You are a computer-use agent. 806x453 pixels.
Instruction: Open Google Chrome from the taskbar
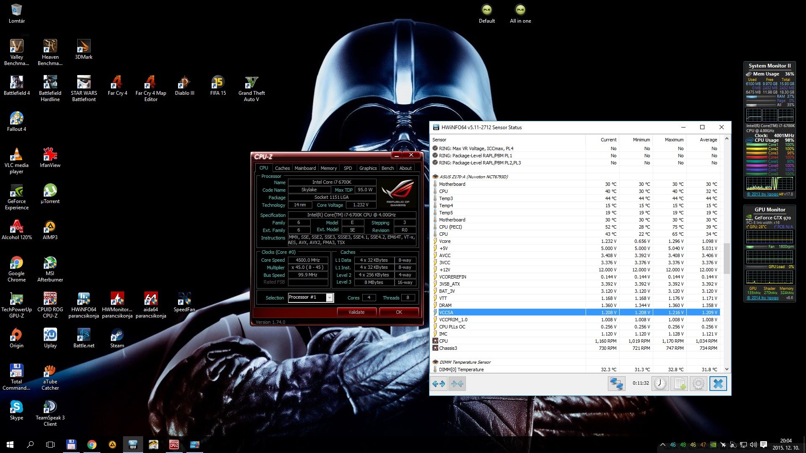92,445
